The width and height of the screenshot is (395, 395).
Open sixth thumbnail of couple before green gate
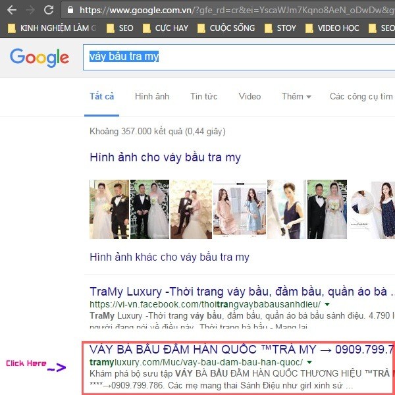(327, 209)
